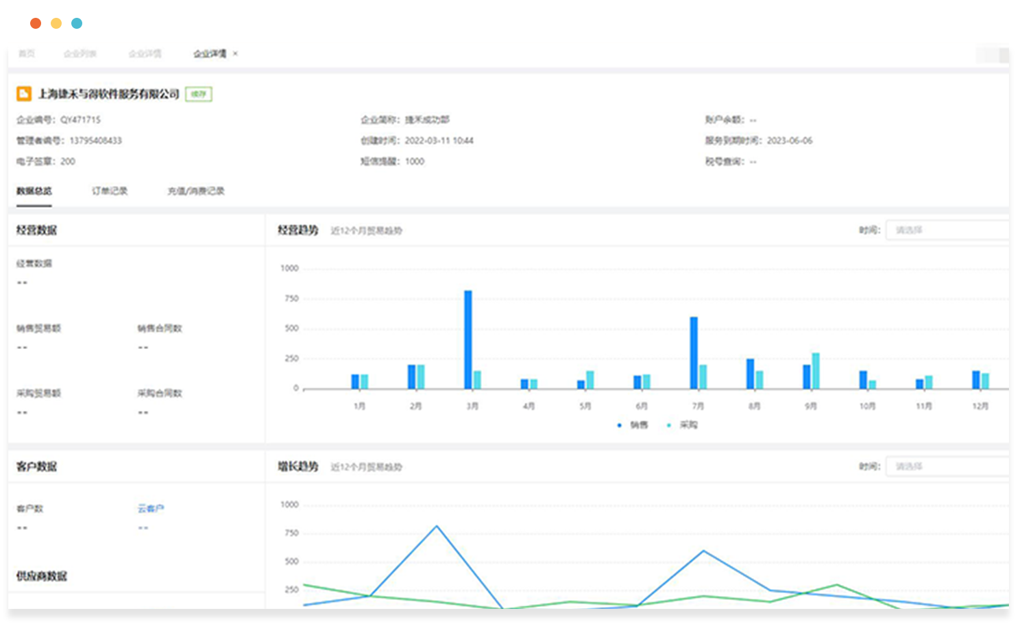Image resolution: width=1020 pixels, height=635 pixels.
Task: Click the yellow window control dot
Action: pyautogui.click(x=56, y=23)
